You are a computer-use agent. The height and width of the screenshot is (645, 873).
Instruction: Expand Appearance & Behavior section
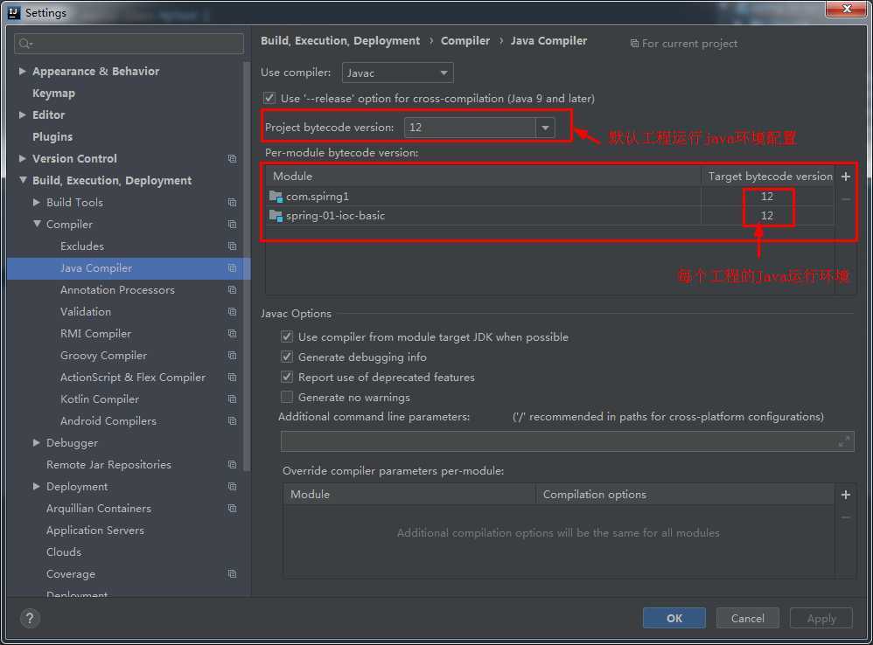[22, 71]
